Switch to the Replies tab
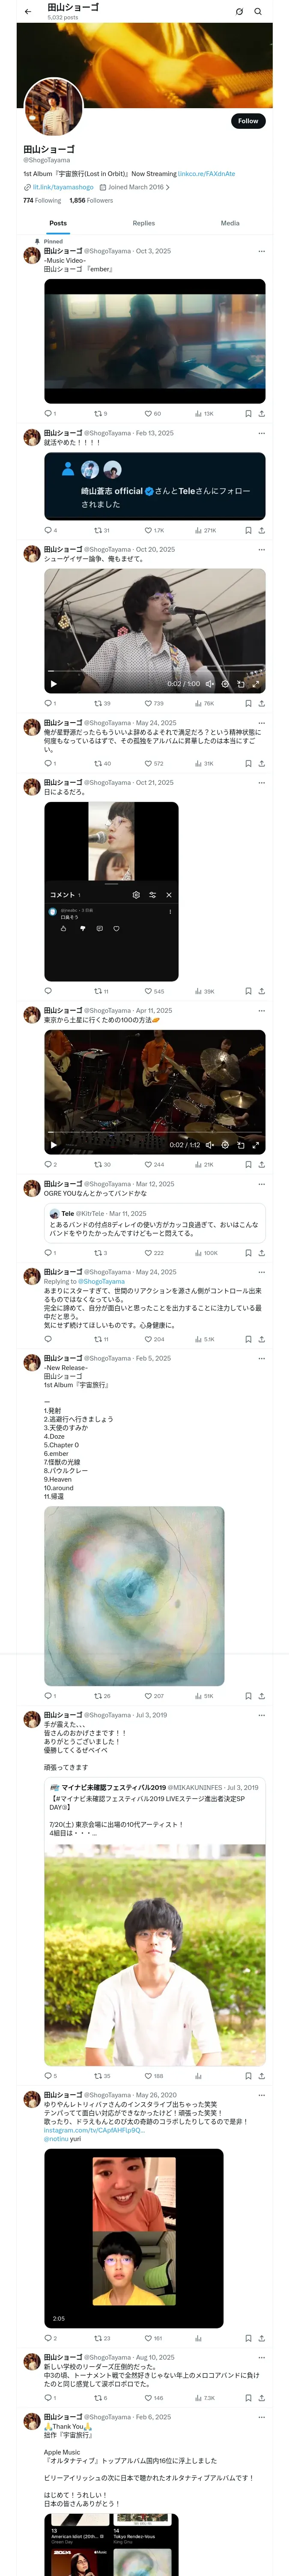This screenshot has height=2576, width=289. point(143,223)
